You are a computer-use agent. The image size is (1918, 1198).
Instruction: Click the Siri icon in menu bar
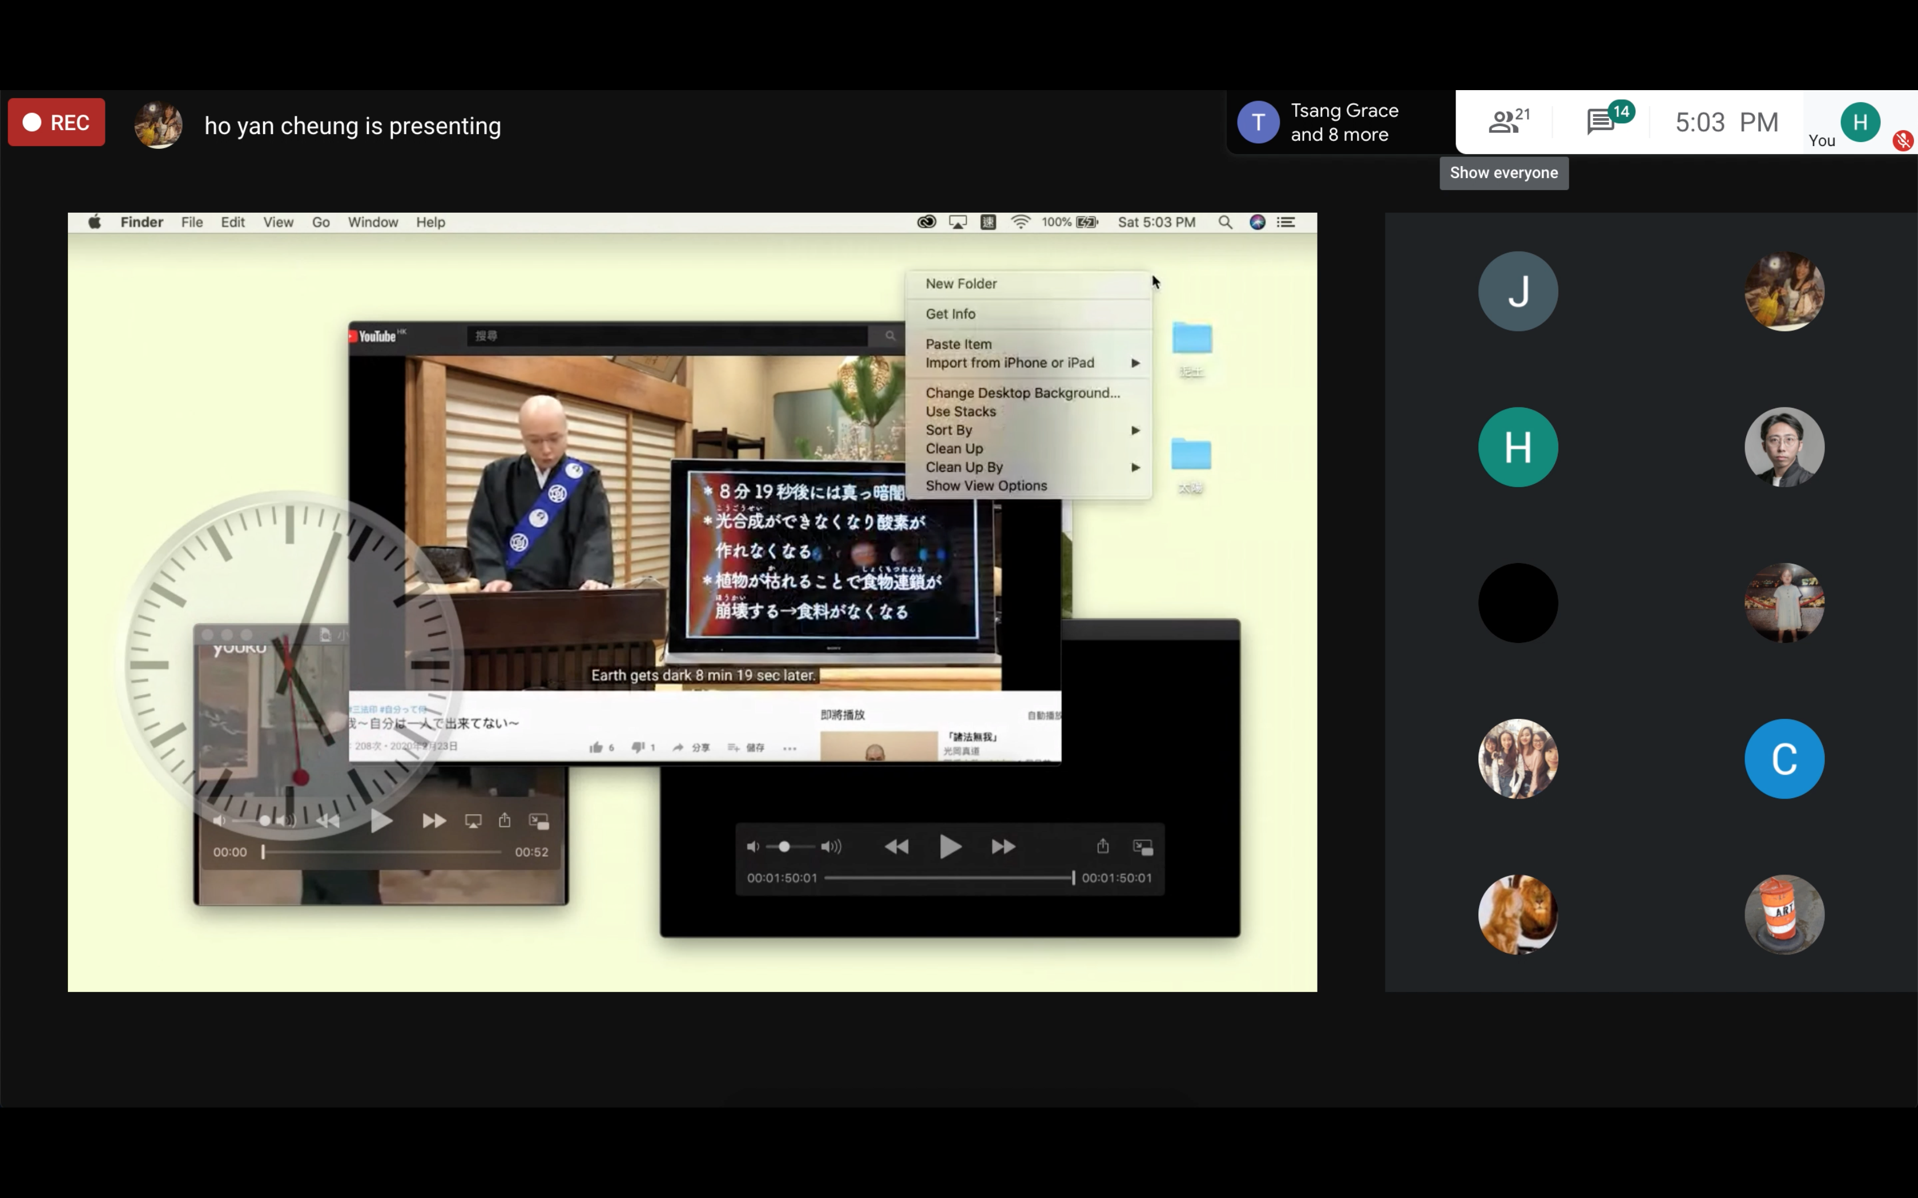click(x=1257, y=222)
